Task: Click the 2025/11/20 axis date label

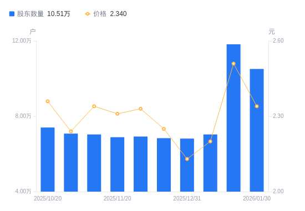Action: 118,198
